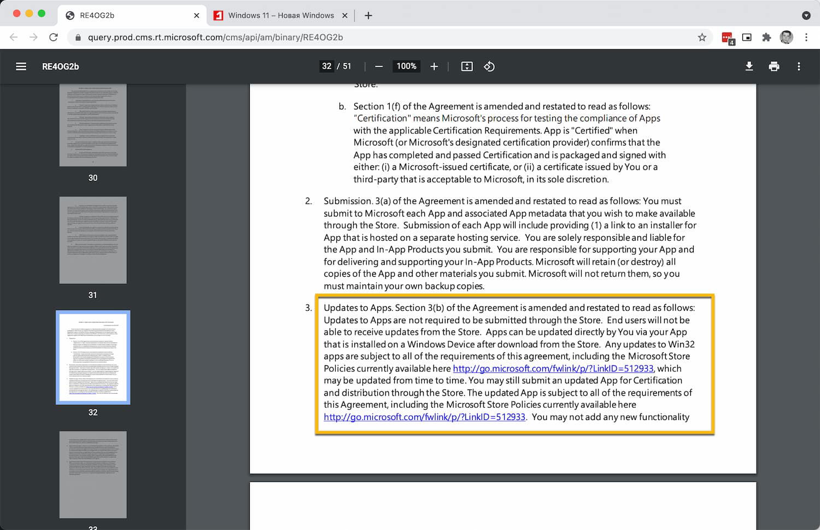Edit the 100% zoom level field

pyautogui.click(x=406, y=66)
